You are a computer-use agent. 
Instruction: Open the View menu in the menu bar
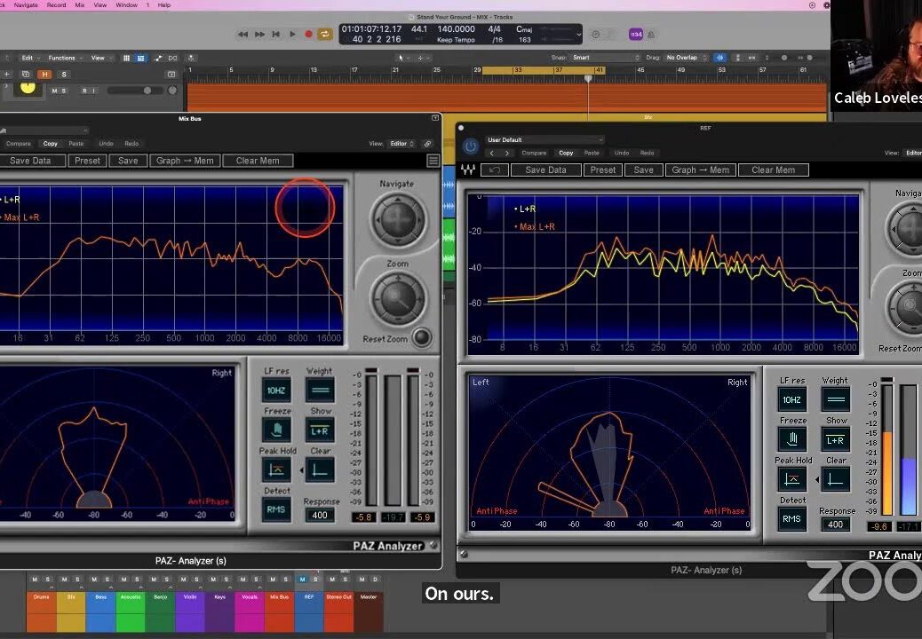pos(100,4)
